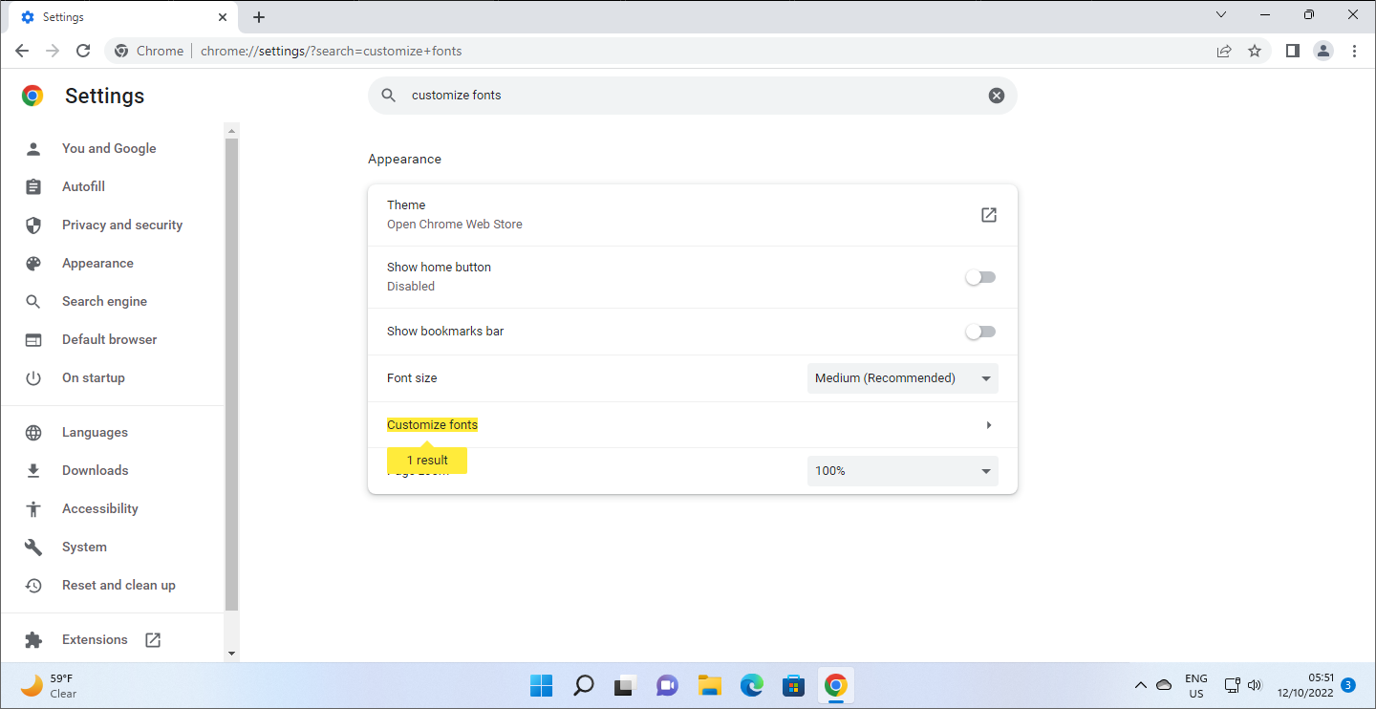Turn on Show bookmarks bar
1376x709 pixels.
[979, 331]
